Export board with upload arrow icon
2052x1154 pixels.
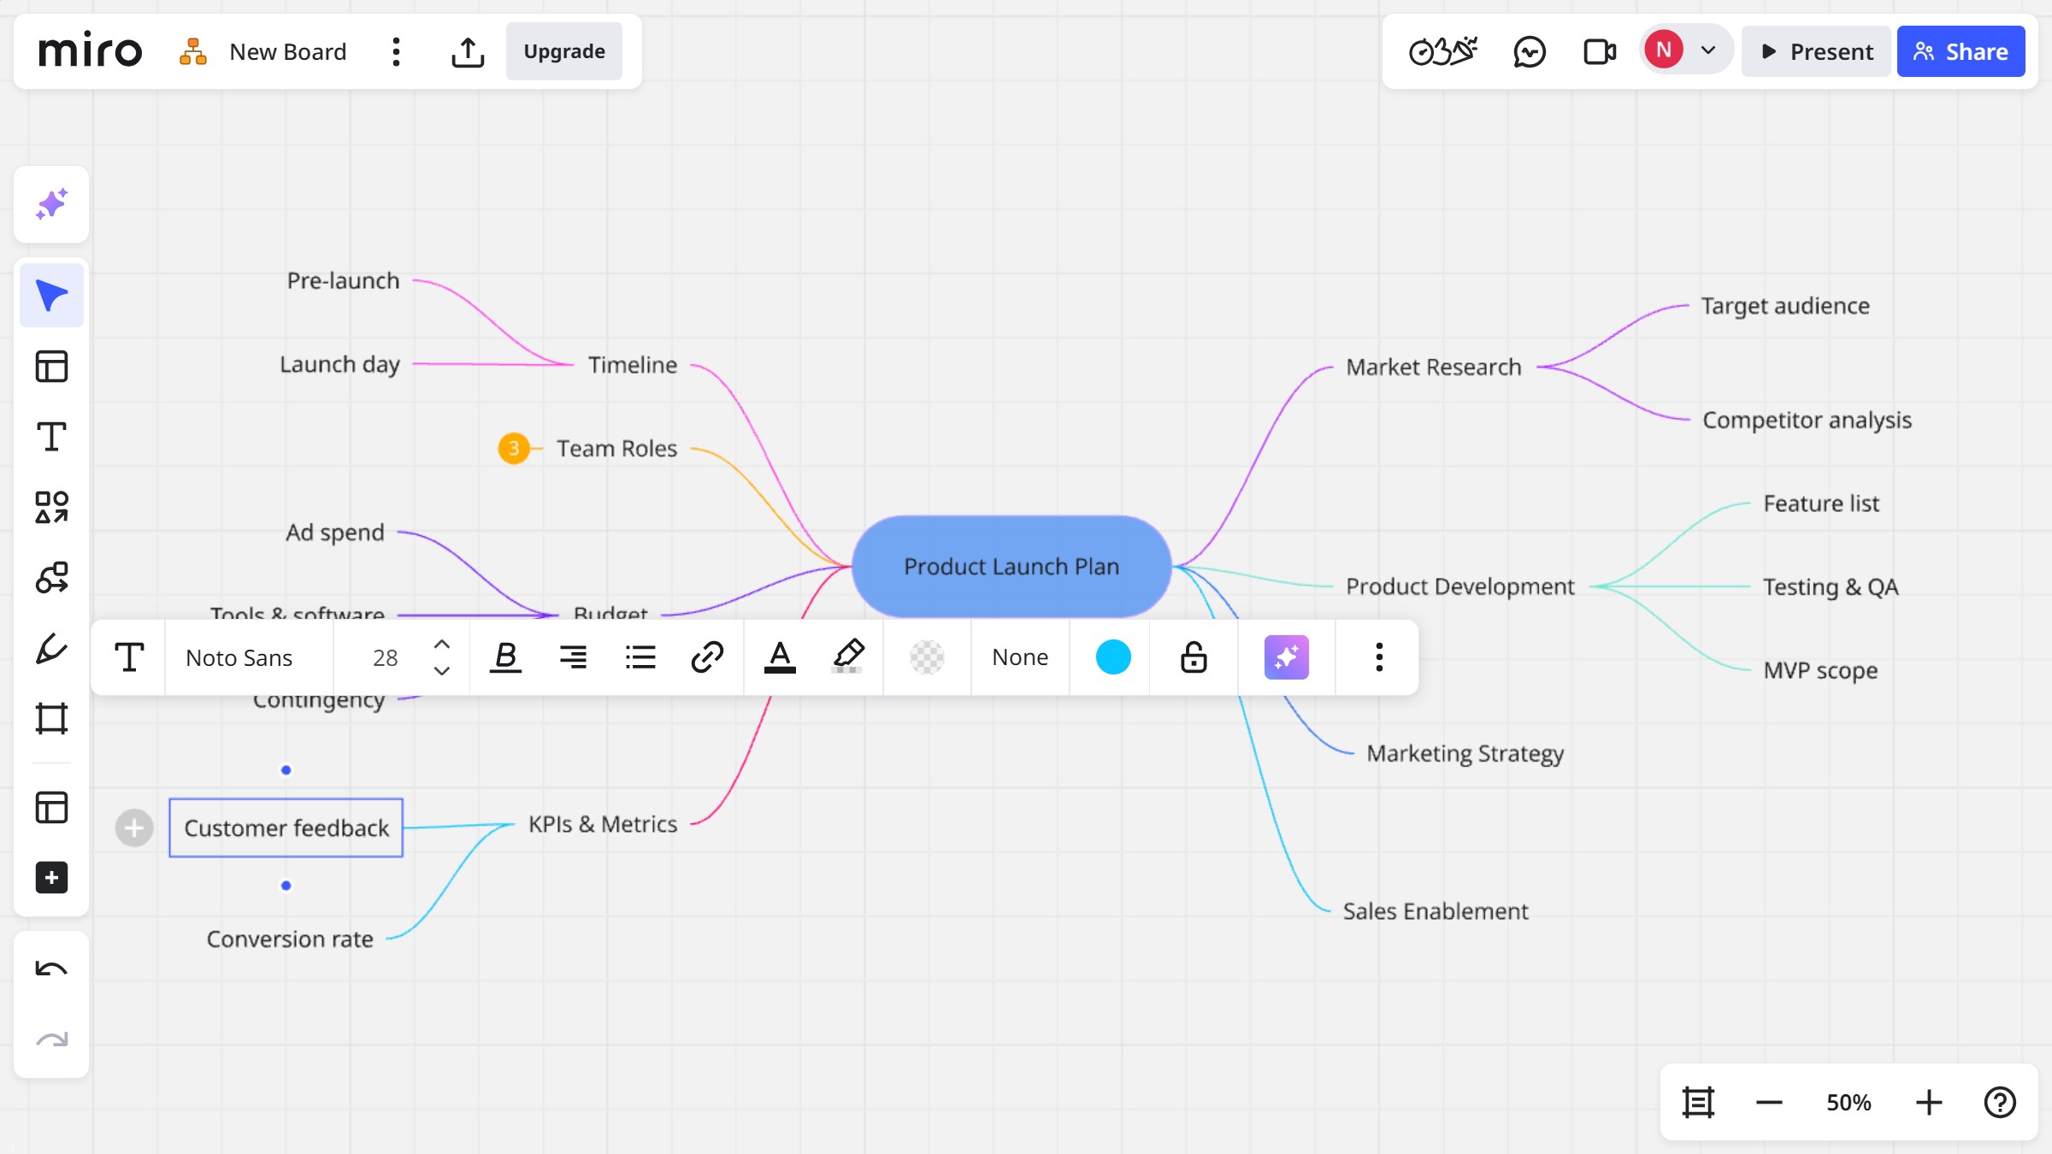coord(468,51)
